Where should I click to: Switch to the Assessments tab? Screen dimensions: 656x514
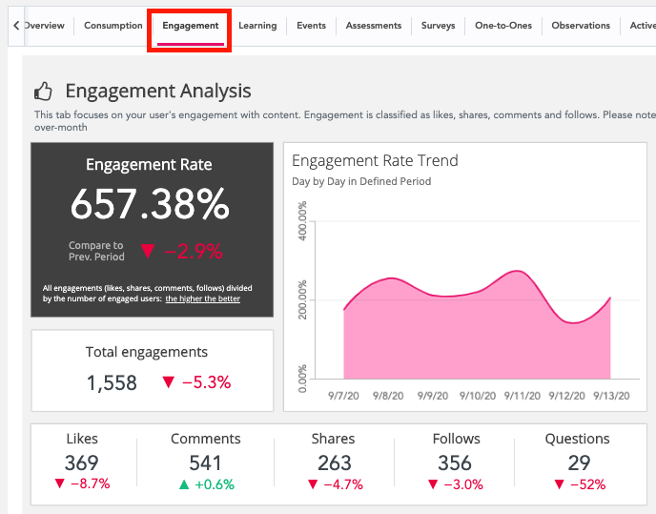374,26
